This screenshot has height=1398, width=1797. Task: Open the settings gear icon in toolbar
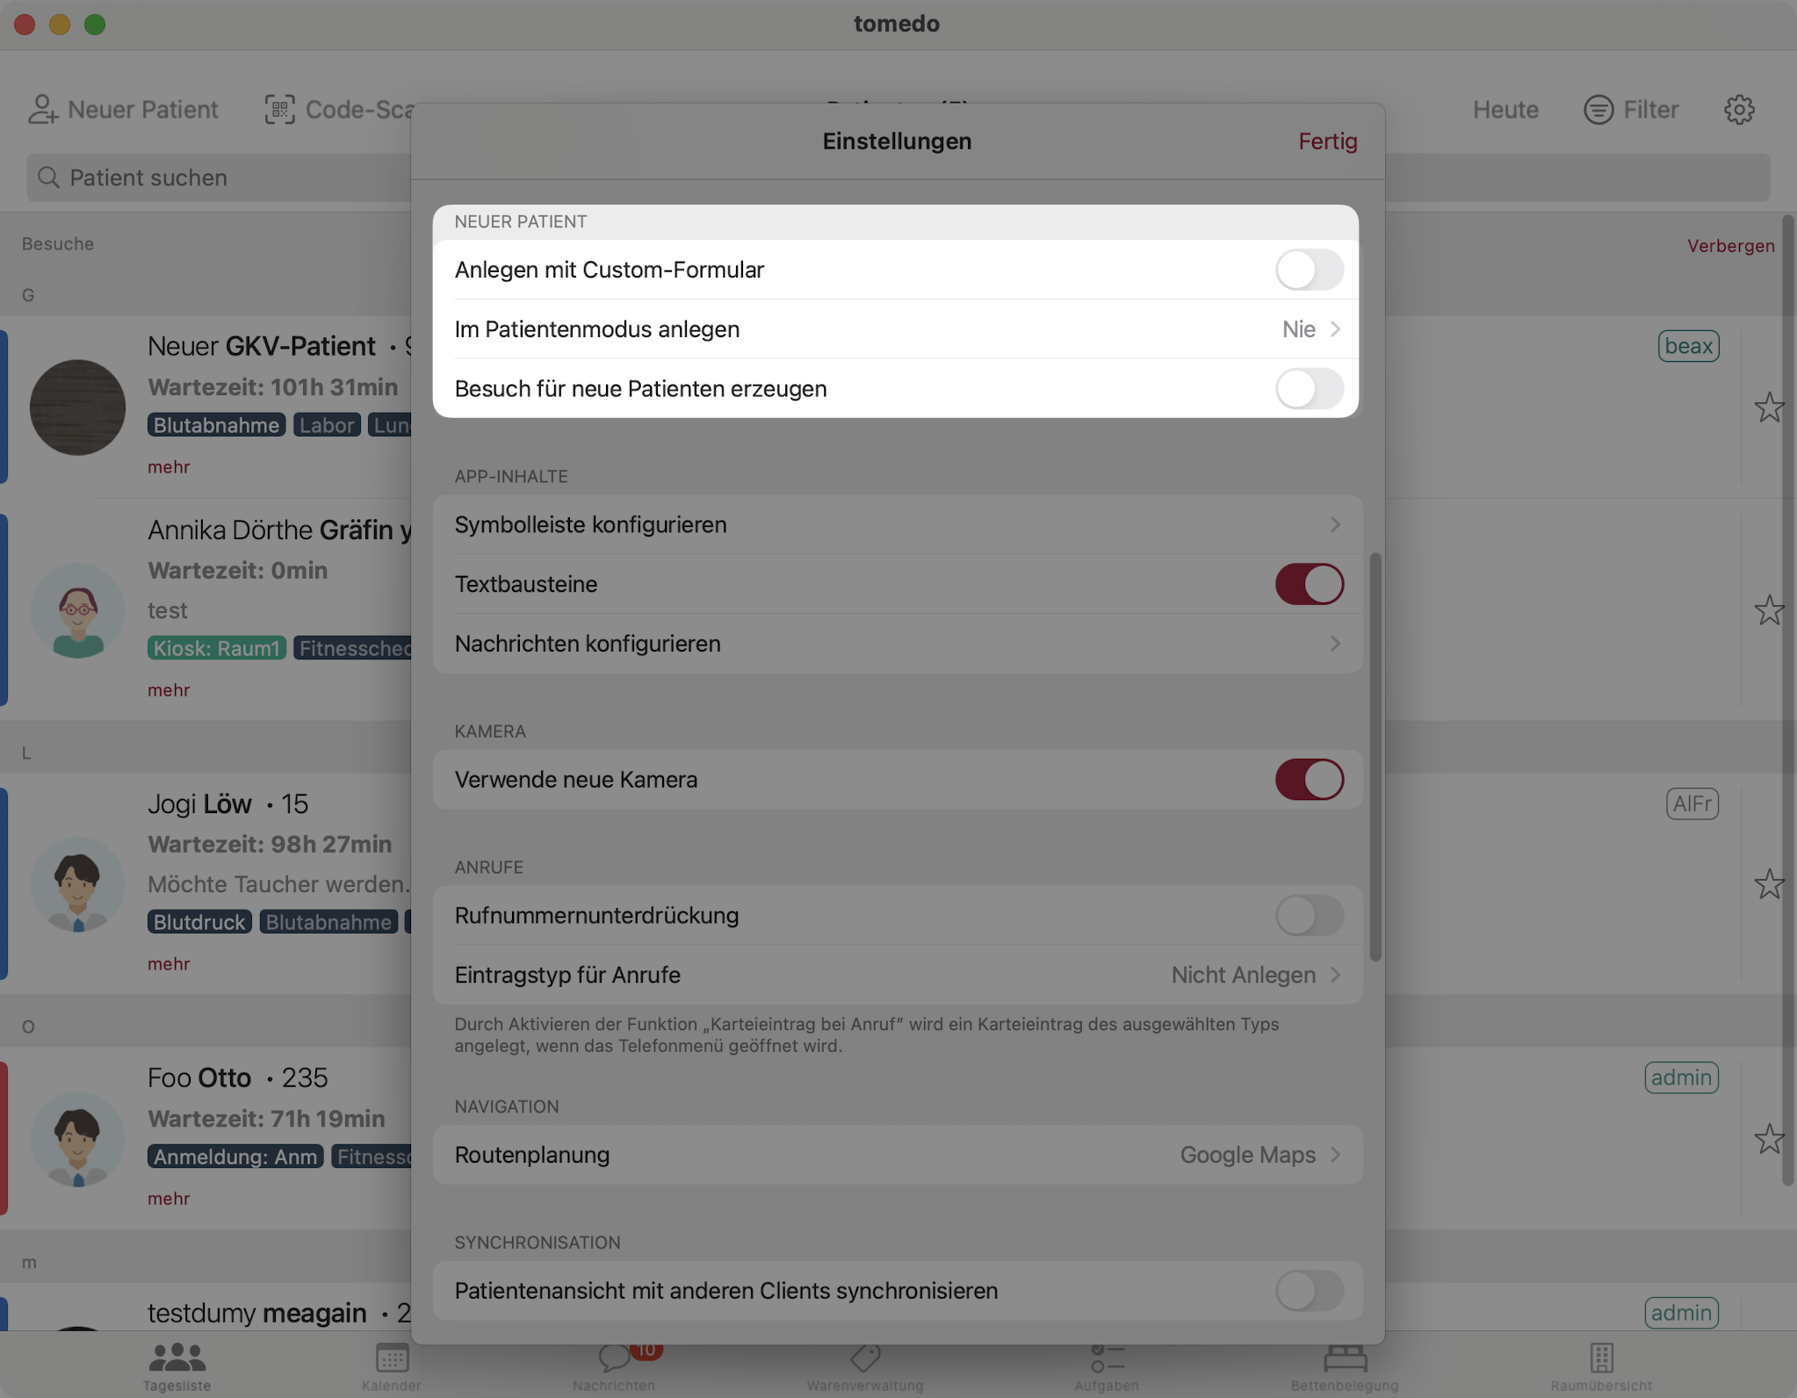1739,110
